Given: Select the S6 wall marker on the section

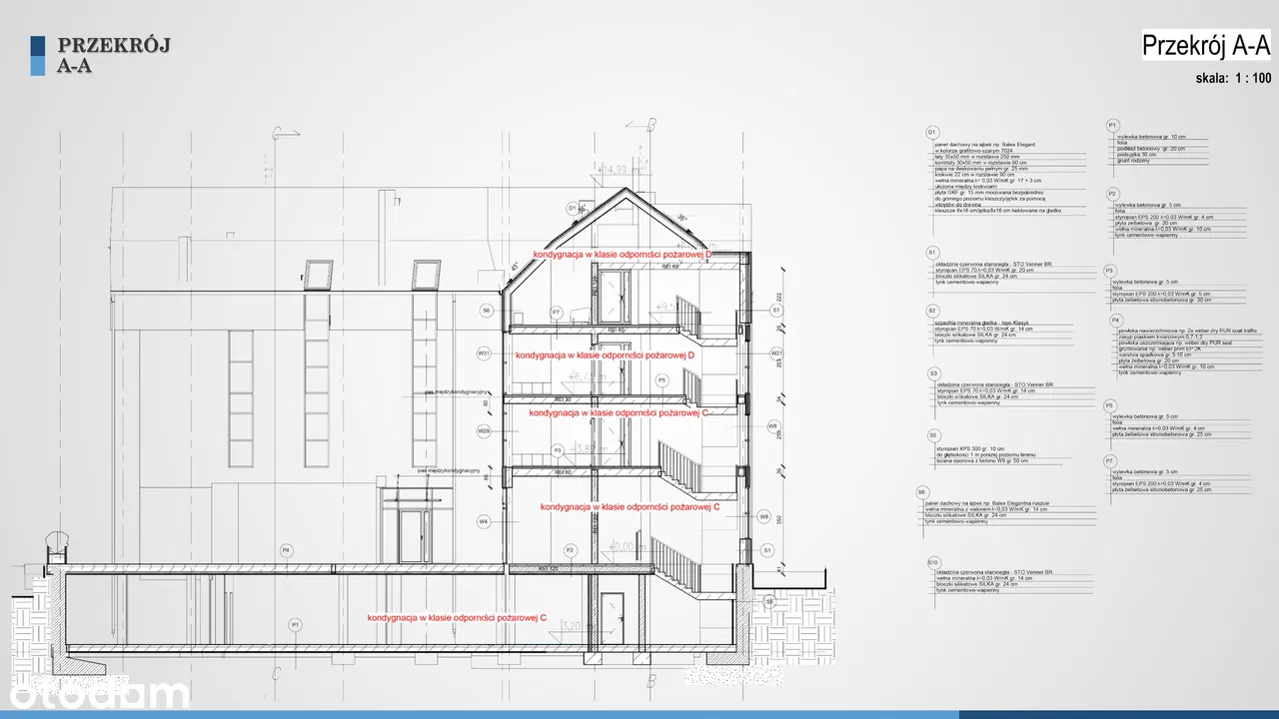Looking at the screenshot, I should coord(487,311).
